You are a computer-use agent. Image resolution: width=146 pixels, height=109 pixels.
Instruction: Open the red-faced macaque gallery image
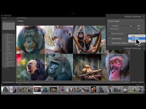(x=116, y=67)
